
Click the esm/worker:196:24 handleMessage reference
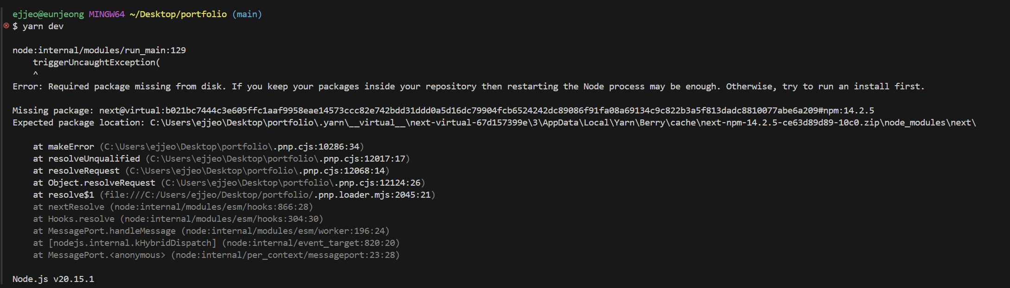(286, 231)
